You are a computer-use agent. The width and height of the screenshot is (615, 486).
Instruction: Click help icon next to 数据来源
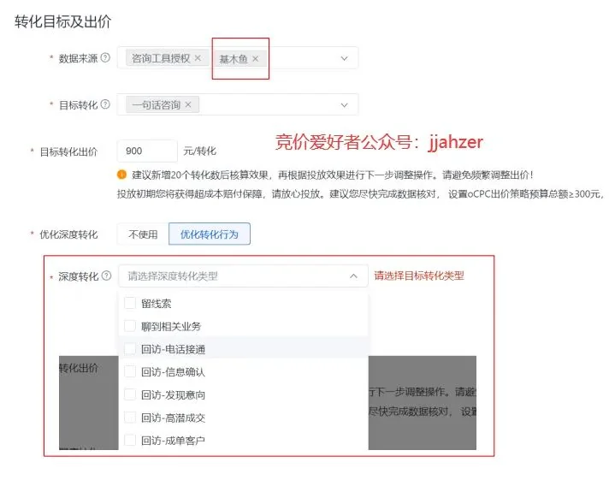(105, 58)
